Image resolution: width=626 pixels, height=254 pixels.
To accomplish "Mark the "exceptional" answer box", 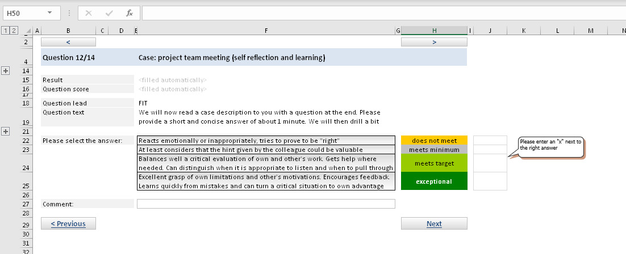I will point(490,181).
